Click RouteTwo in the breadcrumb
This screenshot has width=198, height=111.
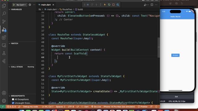(x=67, y=10)
